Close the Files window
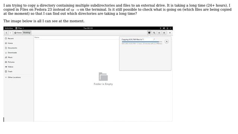238x134 pixels. (x=170, y=33)
